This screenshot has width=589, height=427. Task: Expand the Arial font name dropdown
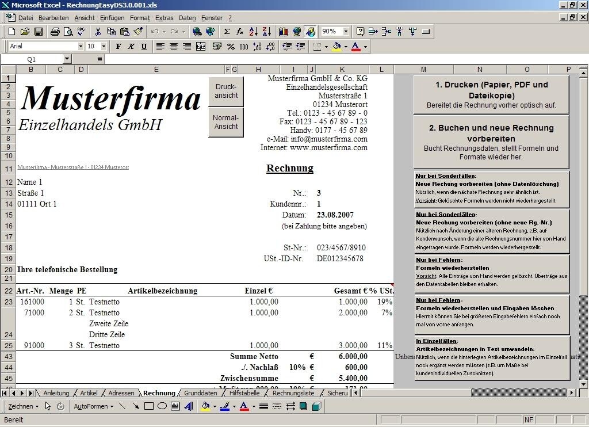pyautogui.click(x=81, y=46)
